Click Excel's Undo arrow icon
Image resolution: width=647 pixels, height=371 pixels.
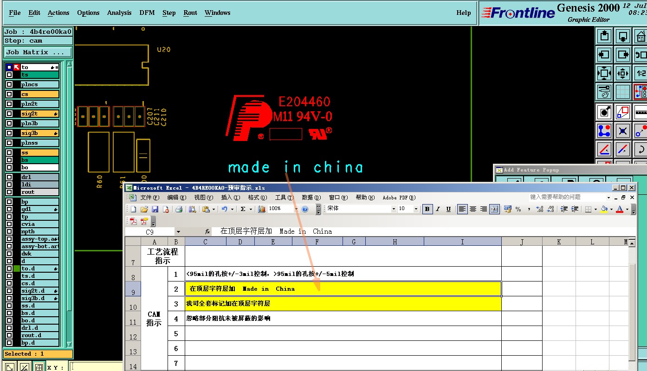point(224,209)
